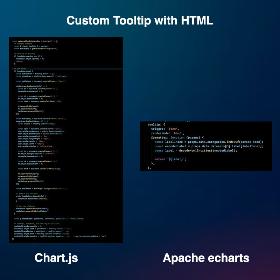Click the '// Remove old children' comment
This screenshot has width=280, height=280.
coord(27,194)
